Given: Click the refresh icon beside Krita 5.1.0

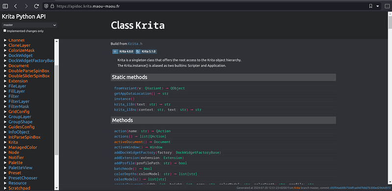Looking at the screenshot, I should coord(138,51).
